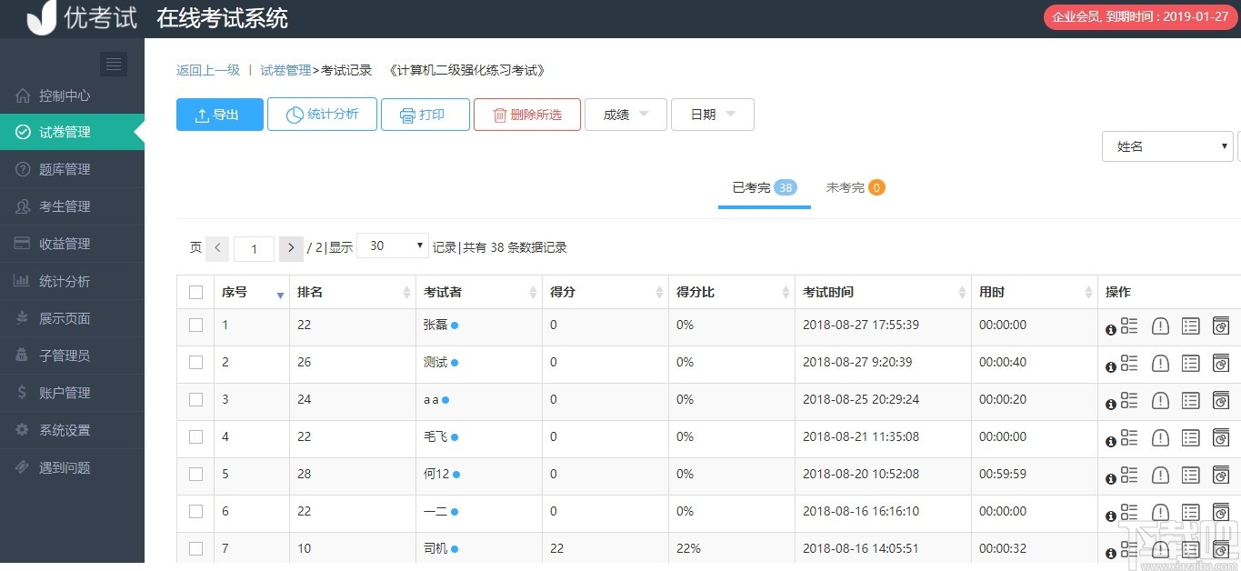
Task: Sort by the 用时 column header
Action: pos(1035,292)
